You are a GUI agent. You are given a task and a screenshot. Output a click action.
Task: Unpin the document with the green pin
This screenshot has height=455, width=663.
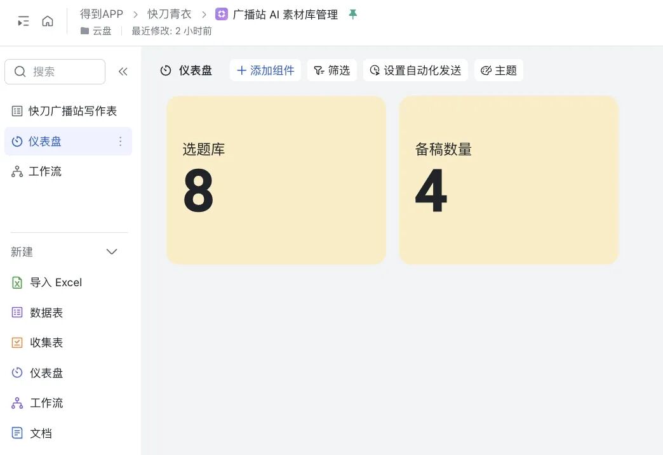[x=352, y=15]
